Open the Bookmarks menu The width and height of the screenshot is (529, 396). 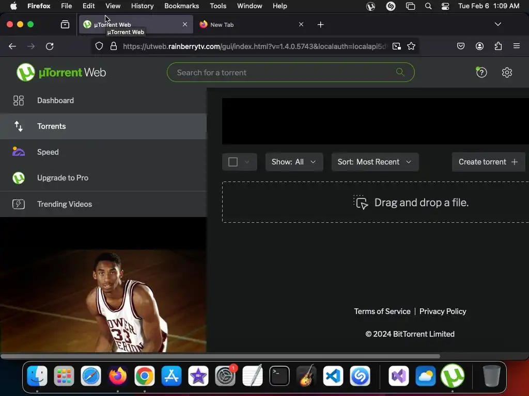click(x=181, y=6)
